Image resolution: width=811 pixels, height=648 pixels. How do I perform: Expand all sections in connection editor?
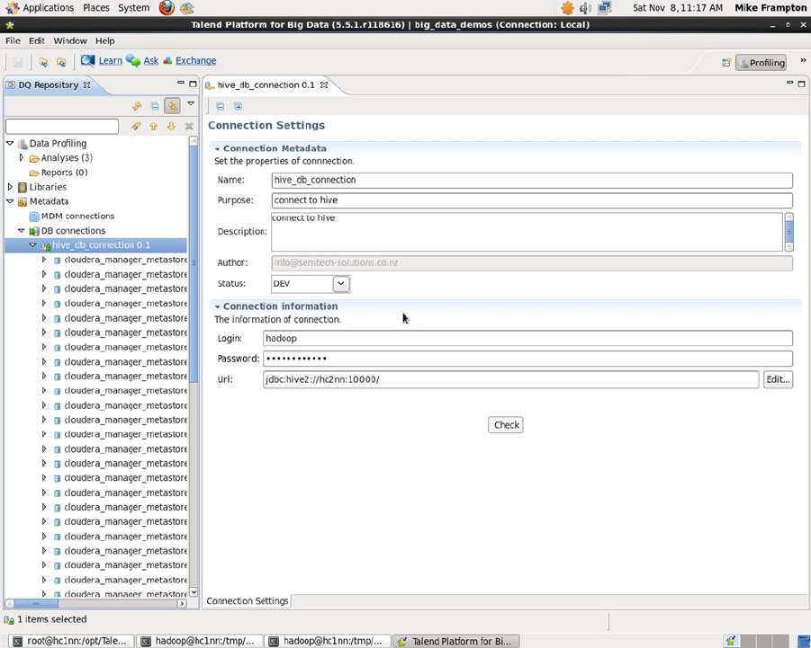tap(238, 106)
